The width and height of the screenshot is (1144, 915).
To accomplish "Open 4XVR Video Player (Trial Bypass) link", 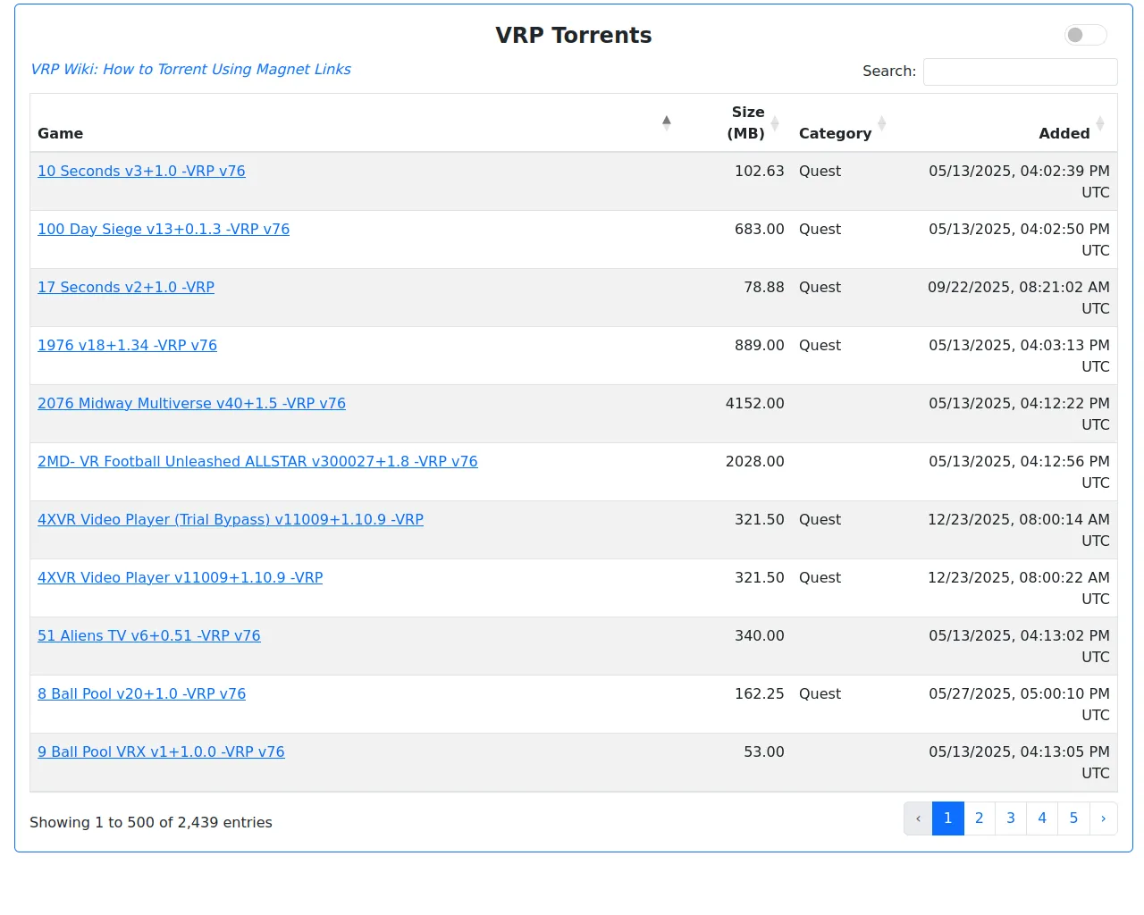I will tap(231, 519).
